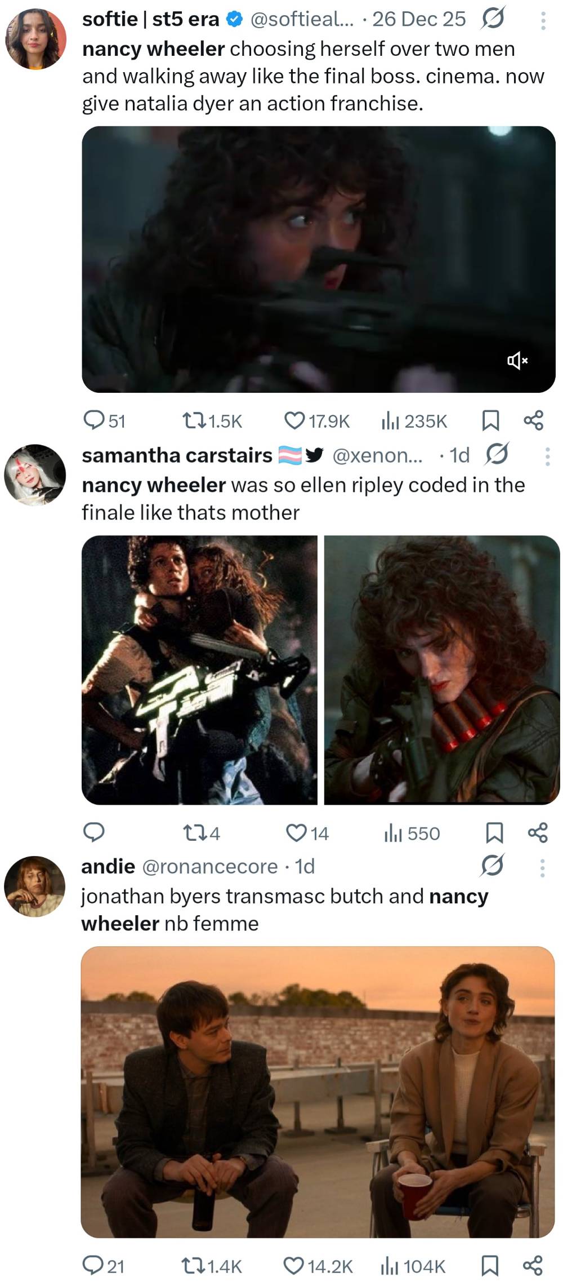The height and width of the screenshot is (1286, 563).
Task: Open Grok slash icon on andie's tweet
Action: (492, 865)
